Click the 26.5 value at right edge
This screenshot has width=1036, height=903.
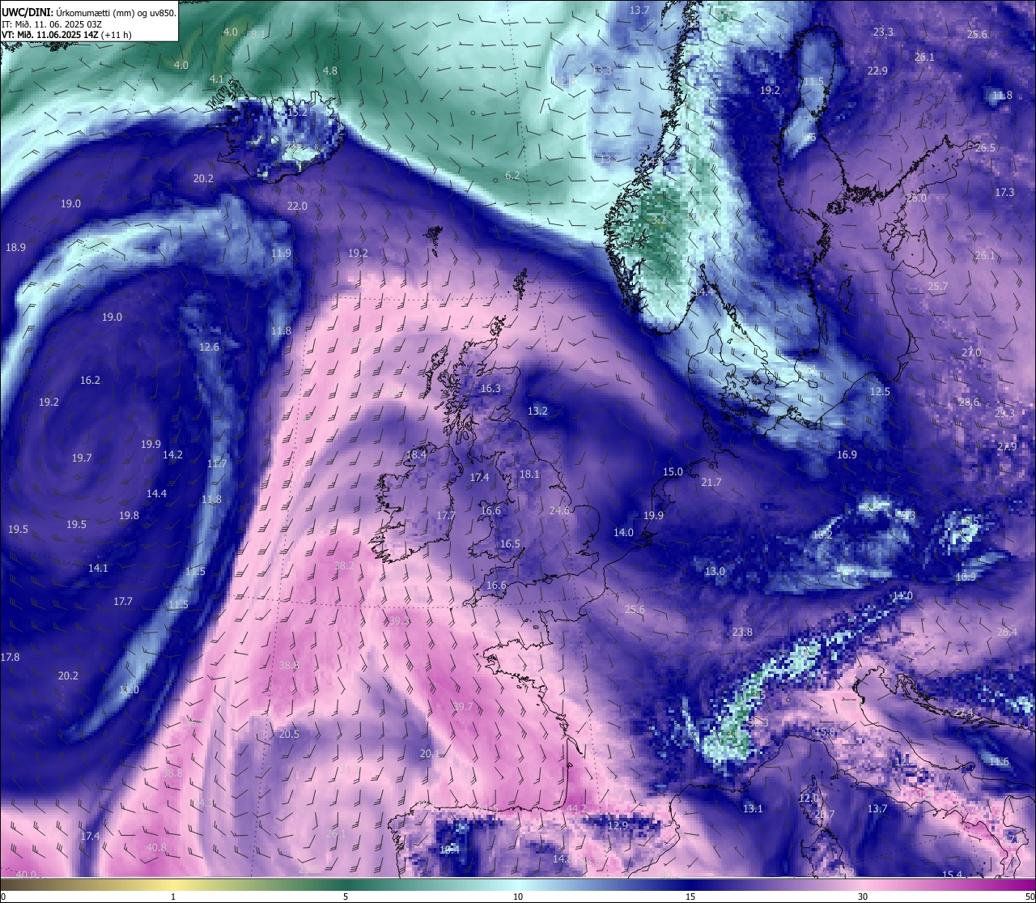point(985,148)
